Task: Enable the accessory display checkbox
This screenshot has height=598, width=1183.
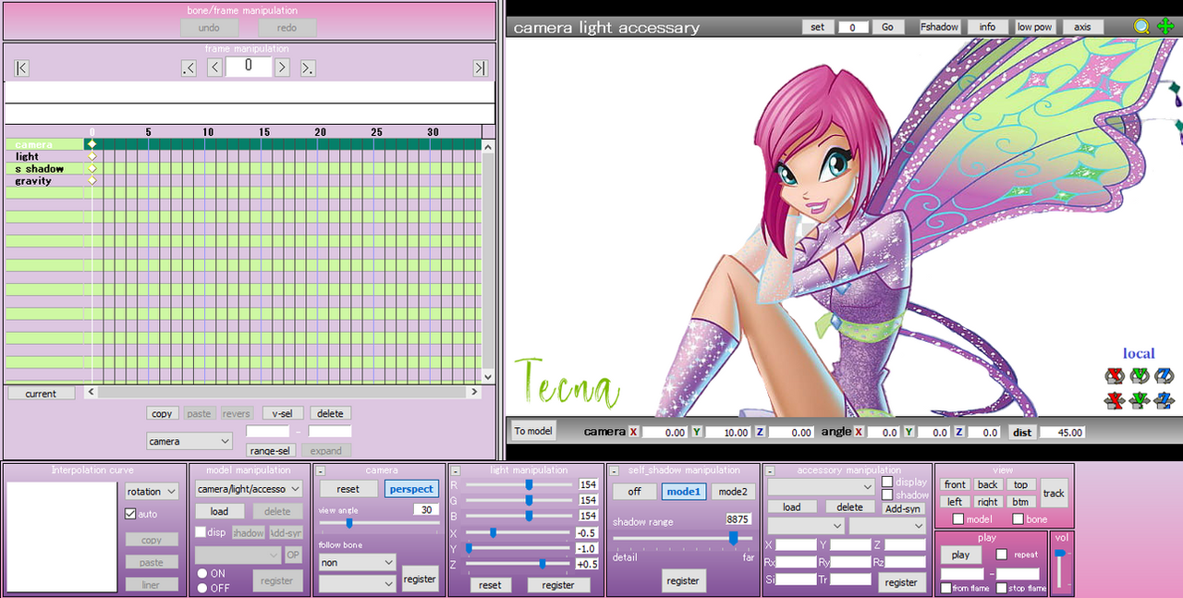Action: (887, 482)
